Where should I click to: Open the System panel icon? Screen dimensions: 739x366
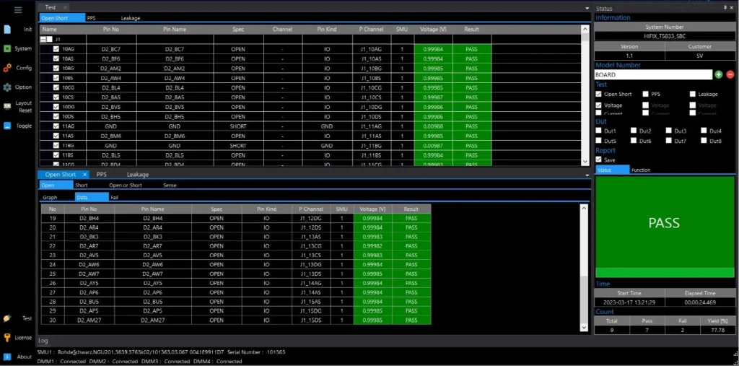[x=7, y=49]
